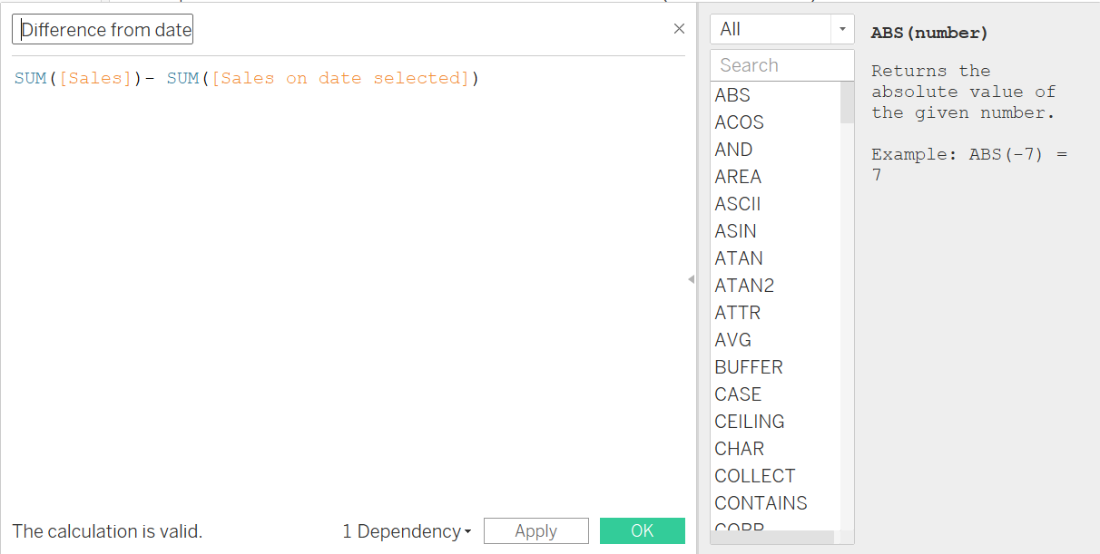1100x554 pixels.
Task: Open the function category dropdown
Action: click(x=781, y=29)
